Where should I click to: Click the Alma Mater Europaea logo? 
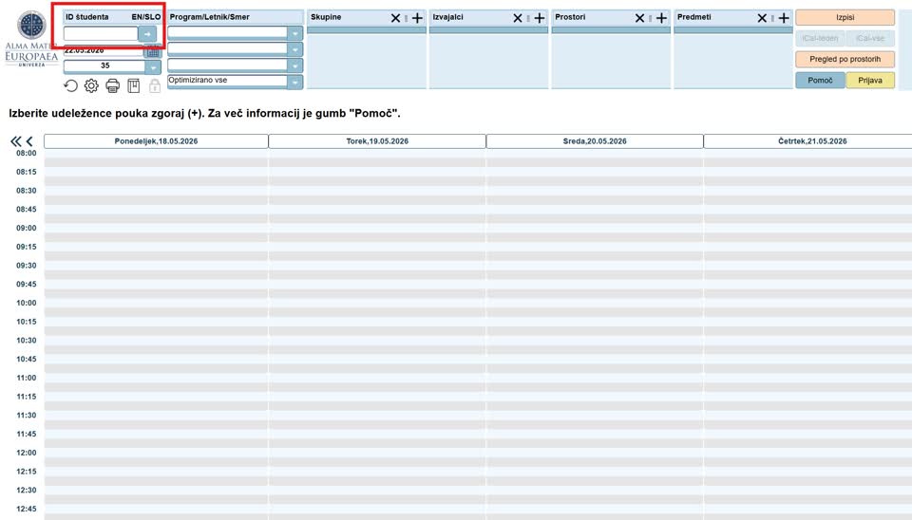point(31,38)
